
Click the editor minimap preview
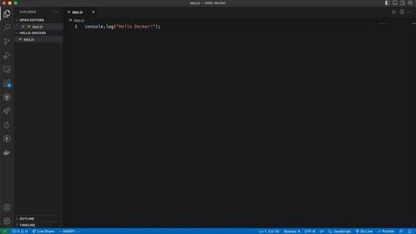pyautogui.click(x=383, y=23)
